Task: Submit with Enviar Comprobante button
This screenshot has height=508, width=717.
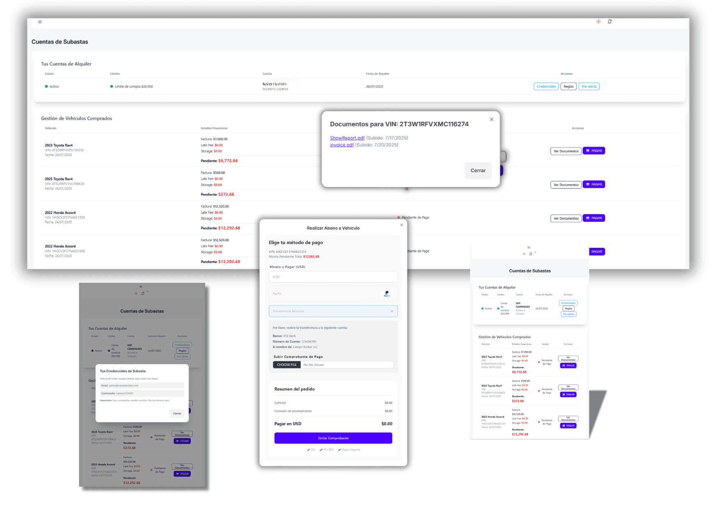Action: tap(333, 438)
